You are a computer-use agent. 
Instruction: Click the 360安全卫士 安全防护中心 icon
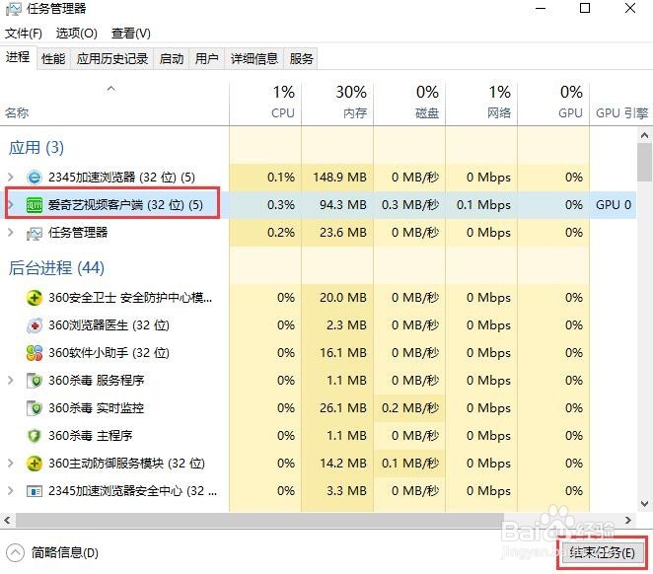pyautogui.click(x=35, y=298)
